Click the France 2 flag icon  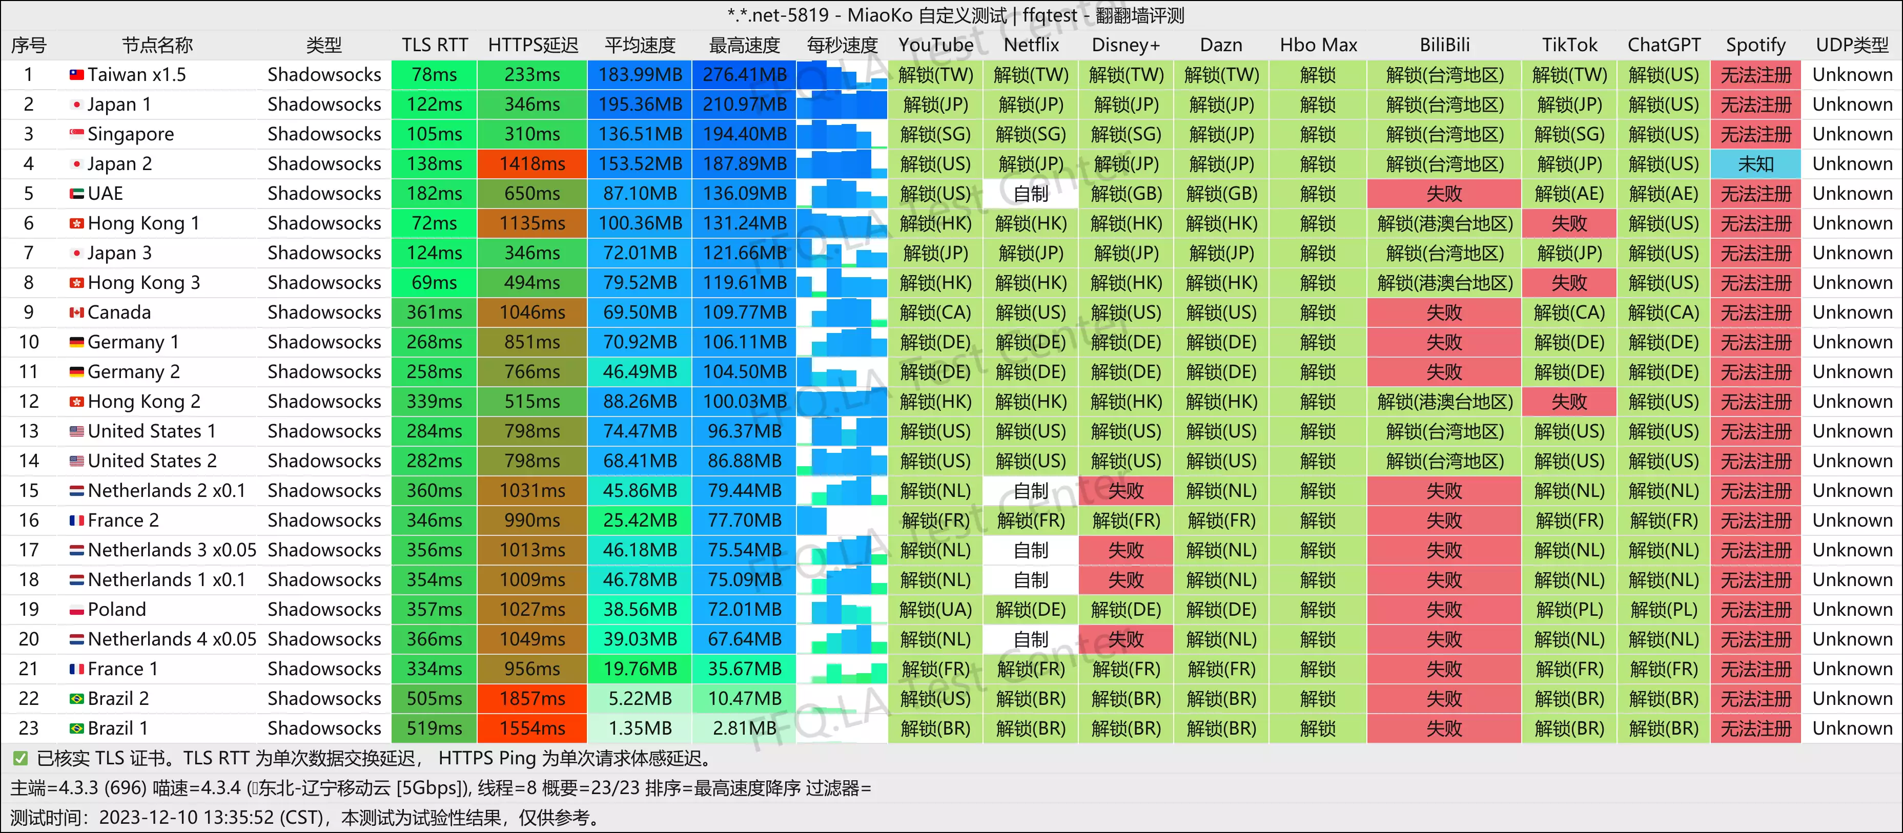76,520
